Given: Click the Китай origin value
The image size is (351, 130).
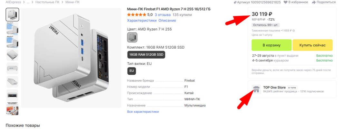Looking at the screenshot, I should 189,93.
